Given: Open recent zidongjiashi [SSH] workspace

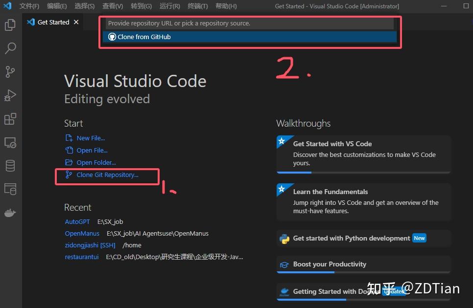Looking at the screenshot, I should tap(90, 245).
